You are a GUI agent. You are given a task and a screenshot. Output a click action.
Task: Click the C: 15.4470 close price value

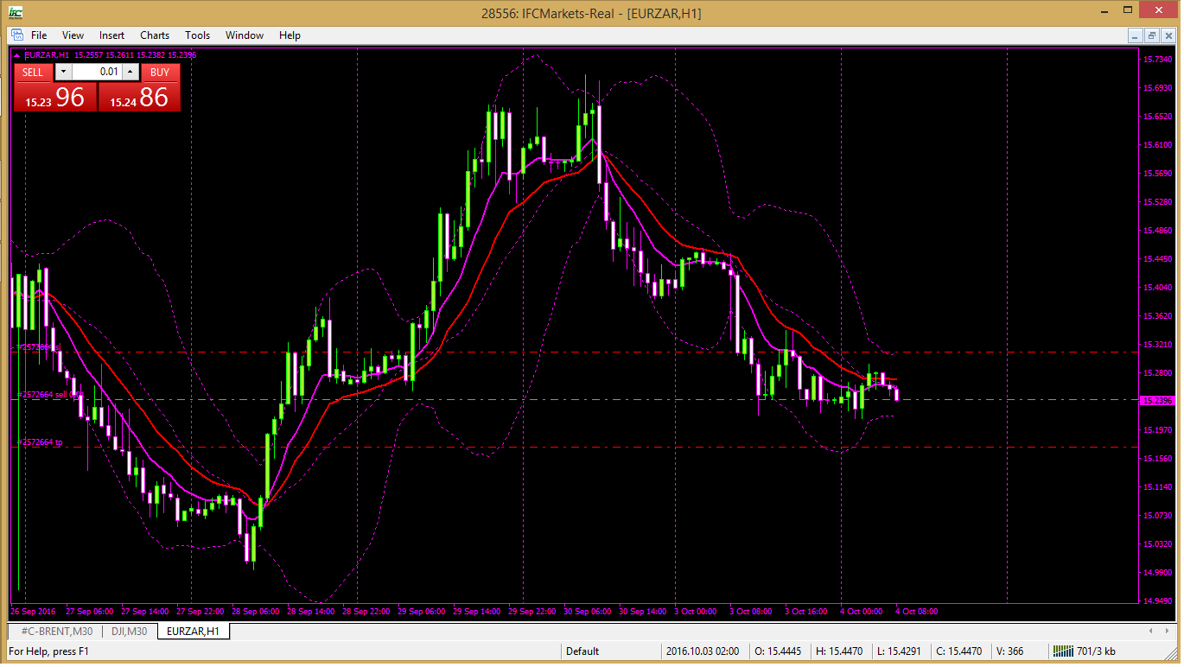(958, 651)
